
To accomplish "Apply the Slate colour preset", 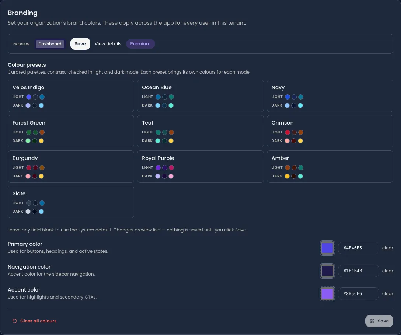I will pyautogui.click(x=71, y=202).
